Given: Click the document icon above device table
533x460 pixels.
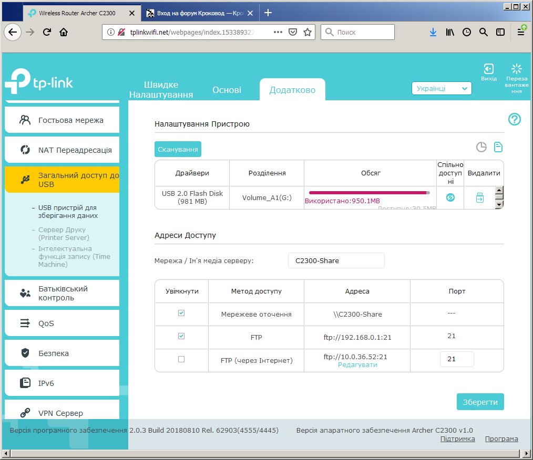Looking at the screenshot, I should click(498, 148).
